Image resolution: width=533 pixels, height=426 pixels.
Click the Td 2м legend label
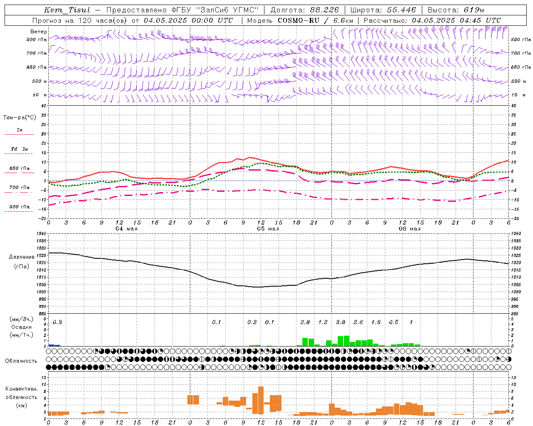coord(19,149)
